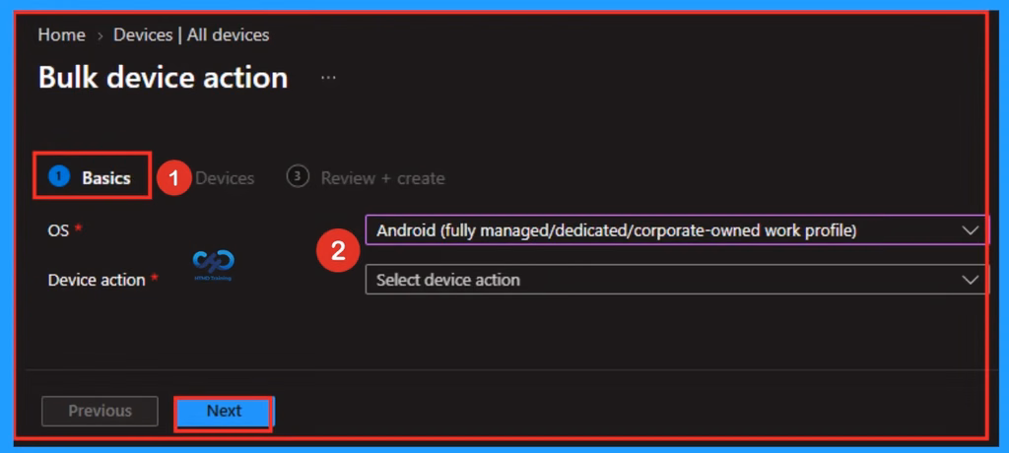
Task: Open the OS dropdown showing Android
Action: pyautogui.click(x=677, y=229)
